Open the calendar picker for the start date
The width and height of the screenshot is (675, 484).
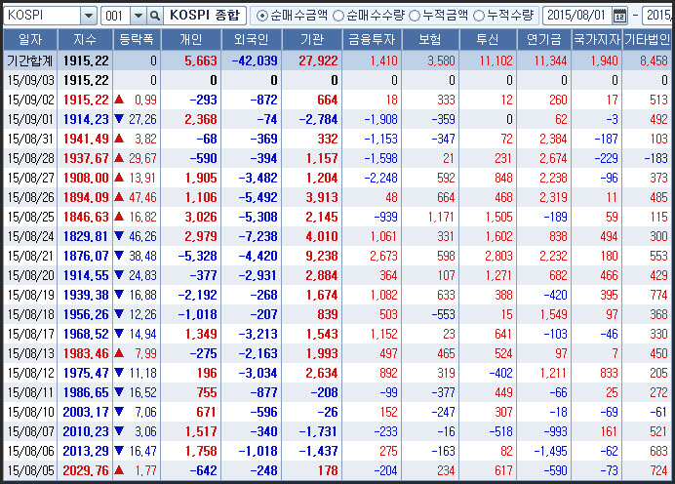tap(619, 16)
